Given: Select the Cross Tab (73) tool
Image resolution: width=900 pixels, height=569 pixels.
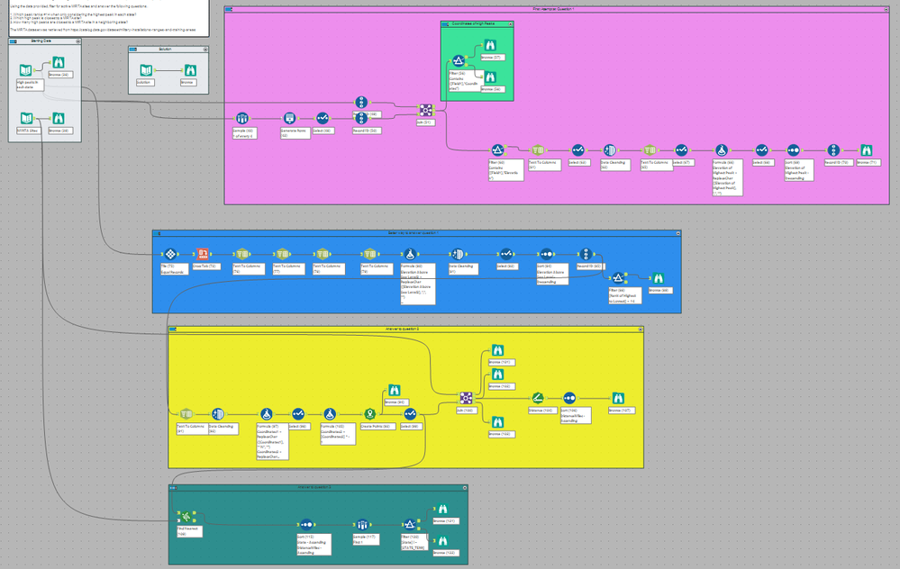Looking at the screenshot, I should tap(202, 254).
